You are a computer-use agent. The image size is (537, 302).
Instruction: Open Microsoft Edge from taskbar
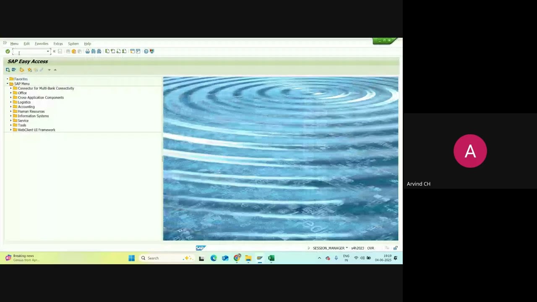point(214,258)
